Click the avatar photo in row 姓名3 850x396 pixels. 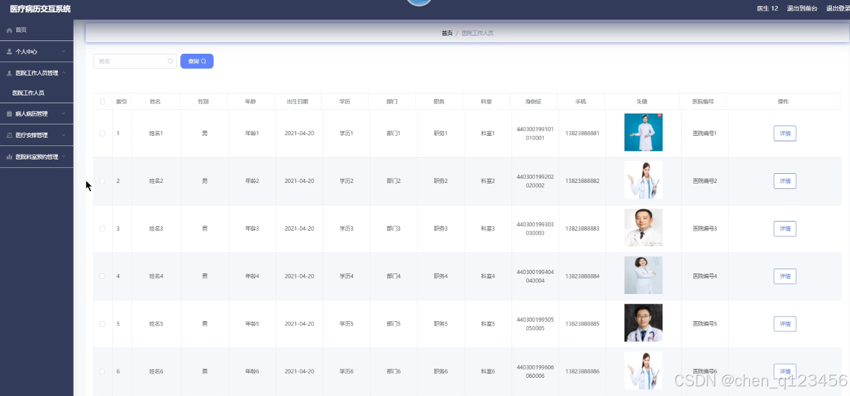pos(643,228)
